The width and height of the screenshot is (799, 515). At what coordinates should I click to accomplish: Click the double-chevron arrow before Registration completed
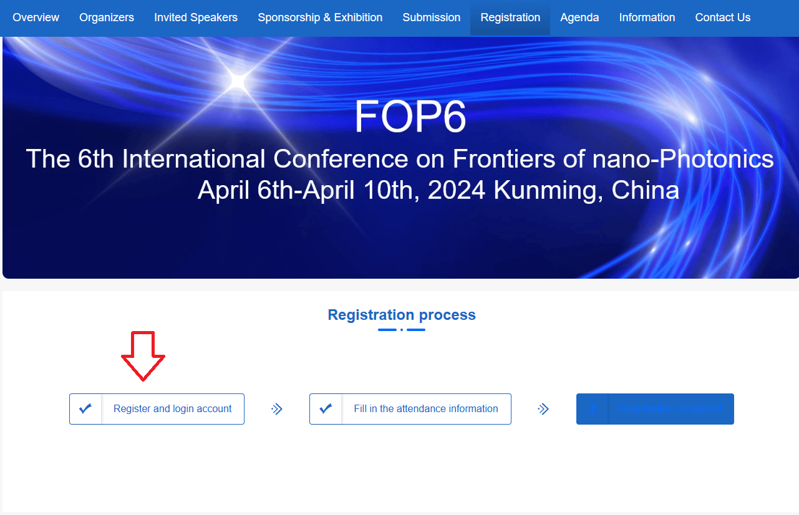[x=543, y=409]
